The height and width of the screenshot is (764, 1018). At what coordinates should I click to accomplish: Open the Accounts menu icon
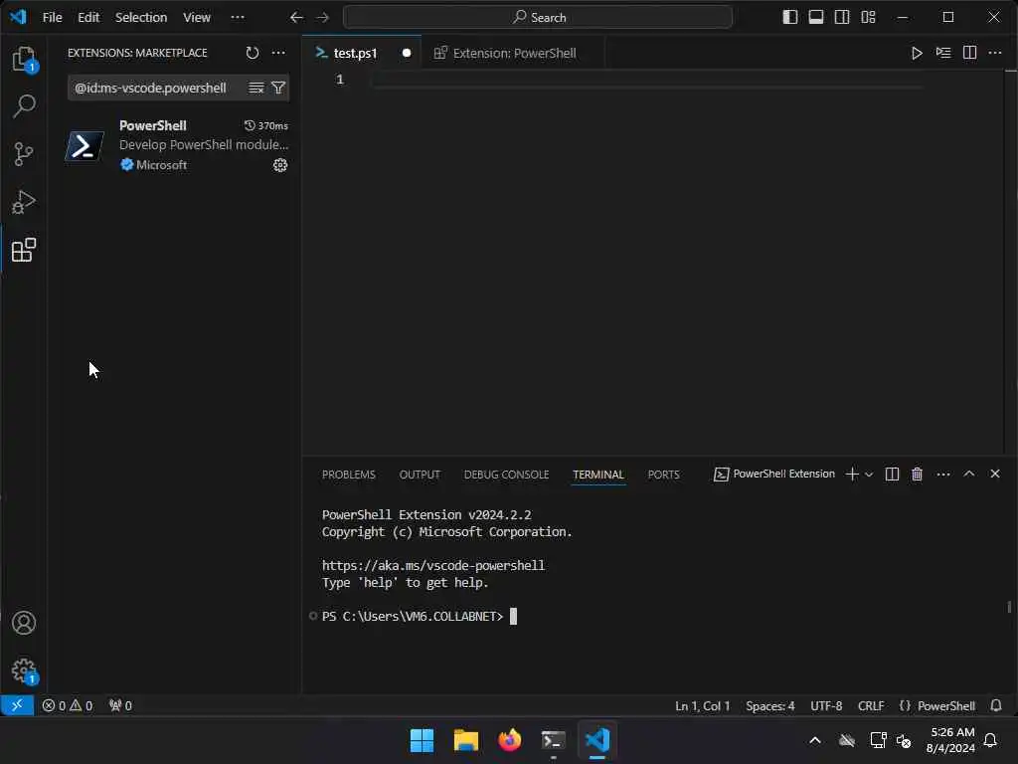pos(24,623)
